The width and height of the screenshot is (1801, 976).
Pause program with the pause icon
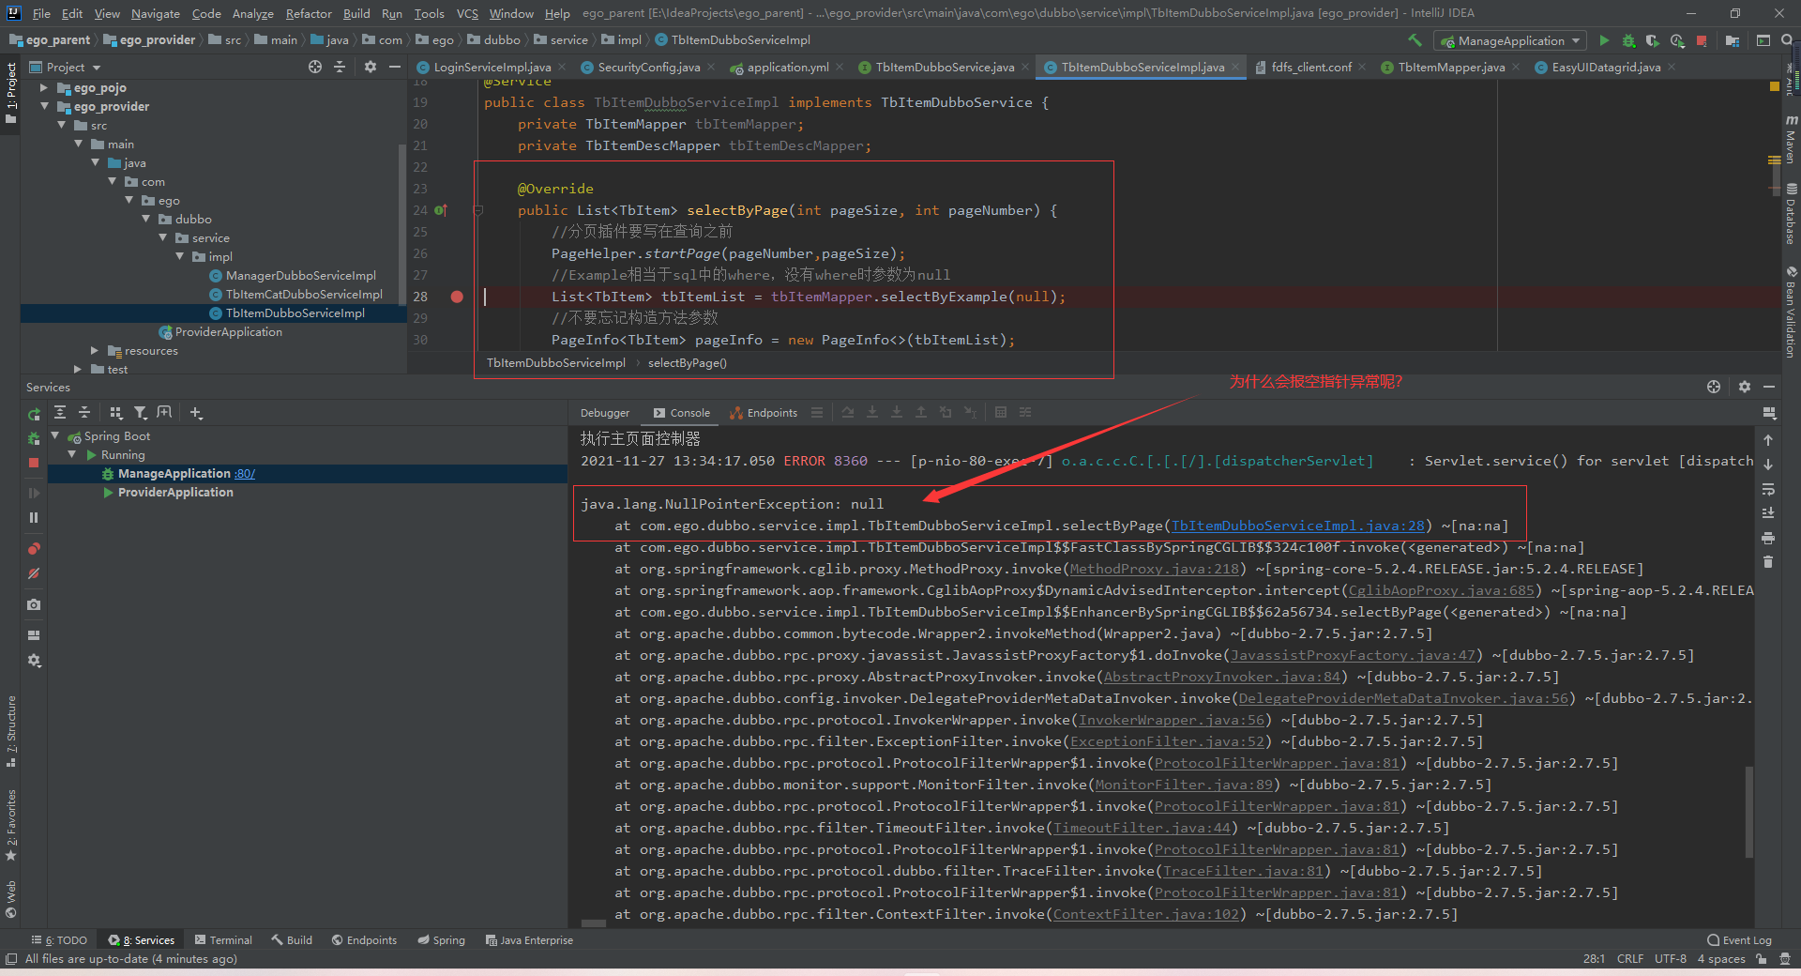(34, 517)
